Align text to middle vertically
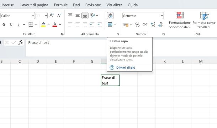Image resolution: width=217 pixels, height=128 pixels. coord(78,15)
